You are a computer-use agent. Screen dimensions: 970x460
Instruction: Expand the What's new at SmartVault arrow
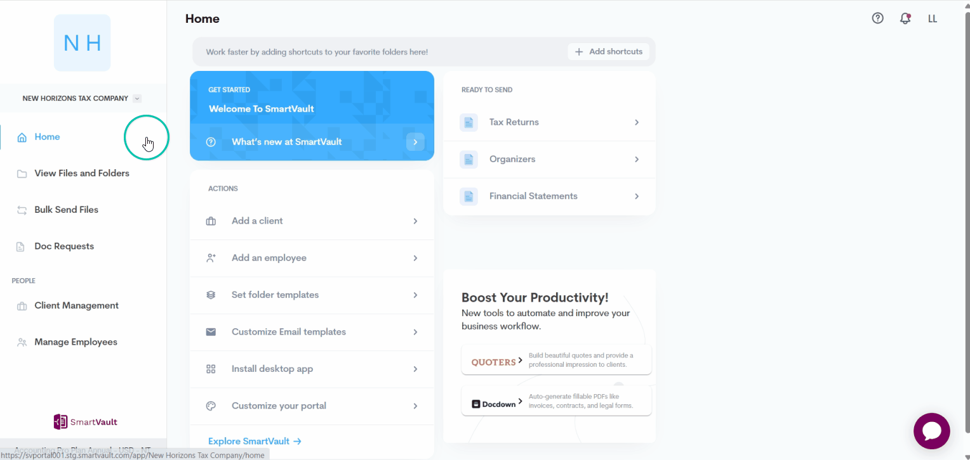pyautogui.click(x=415, y=141)
